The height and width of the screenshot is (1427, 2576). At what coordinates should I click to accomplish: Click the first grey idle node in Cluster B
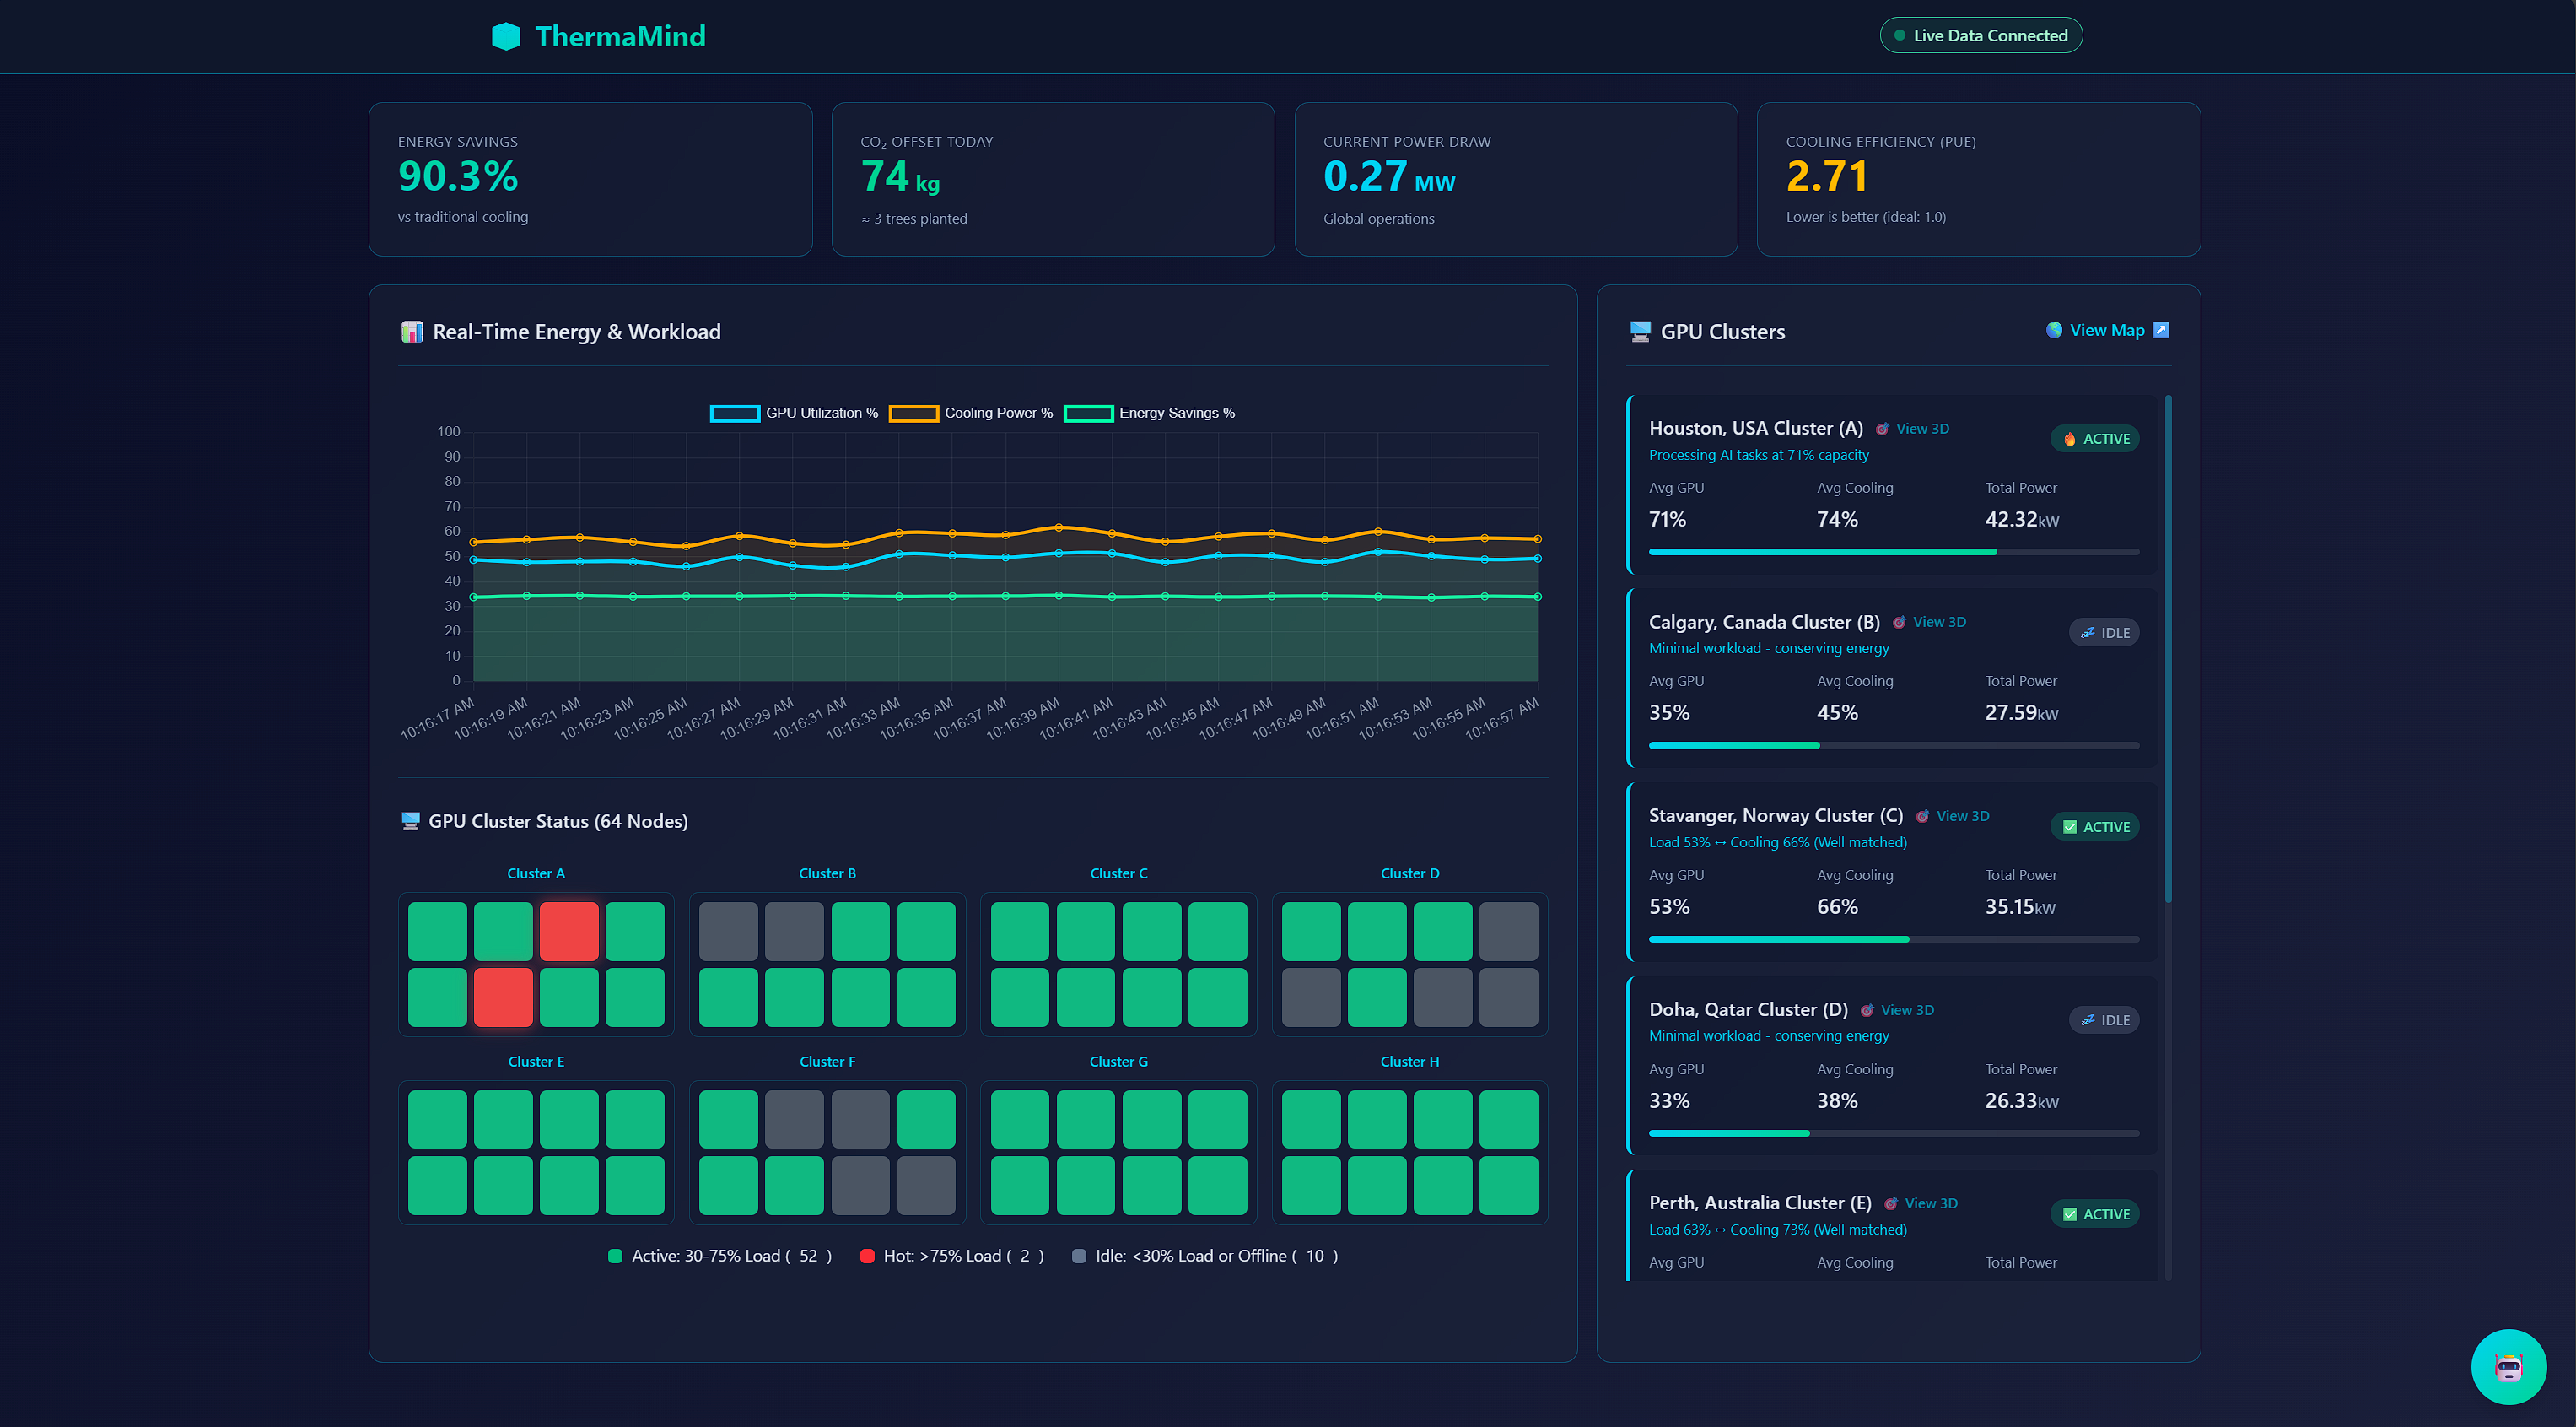coord(728,931)
